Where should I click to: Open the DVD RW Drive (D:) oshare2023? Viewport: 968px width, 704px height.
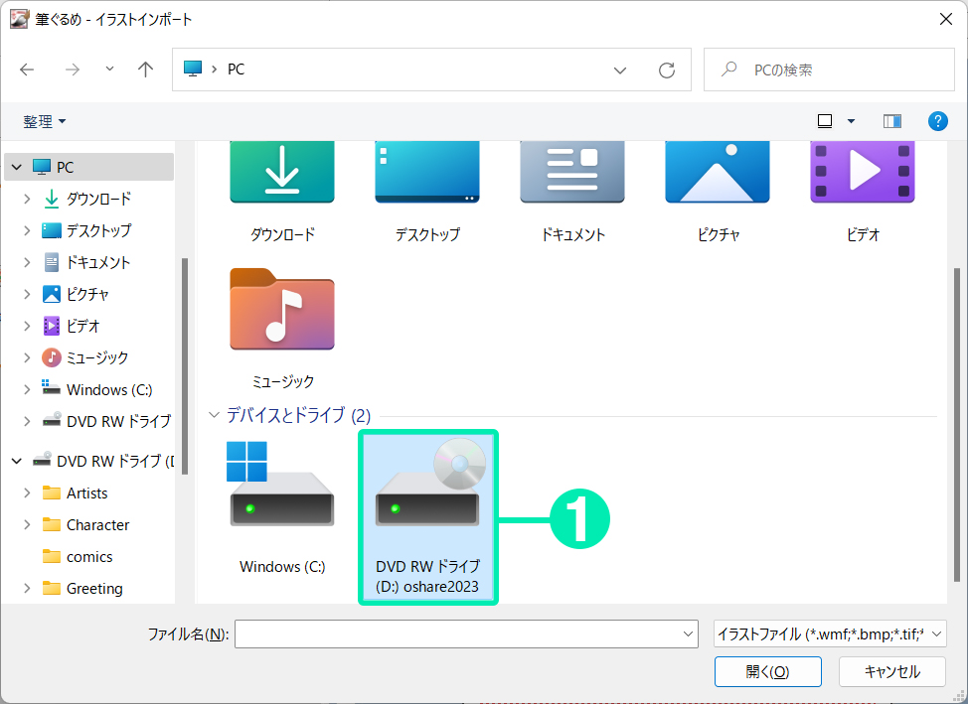tap(427, 516)
